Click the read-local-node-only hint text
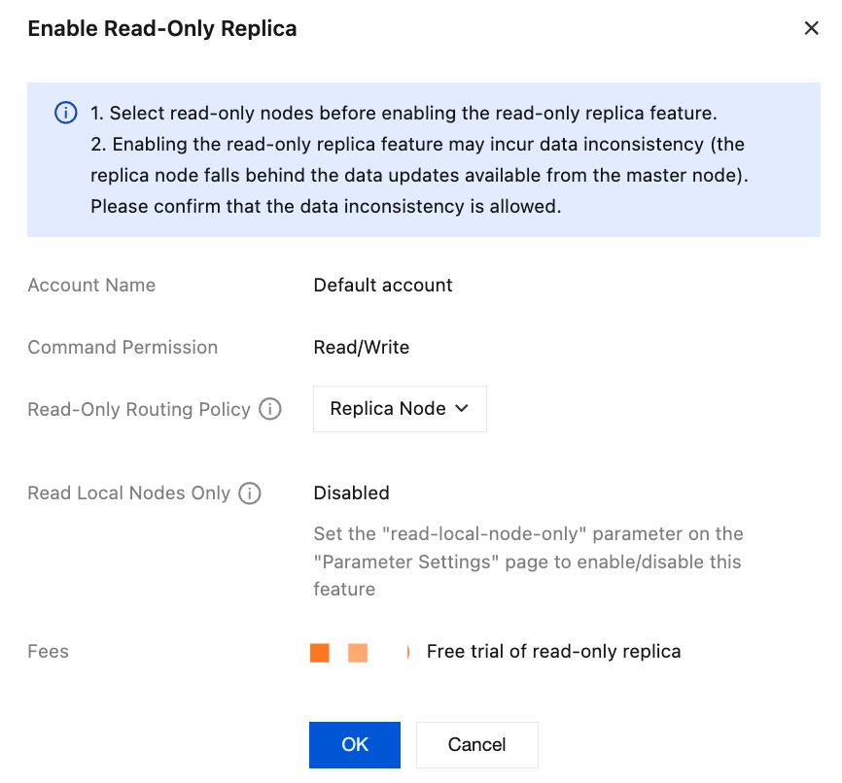Image resolution: width=842 pixels, height=783 pixels. [x=527, y=562]
